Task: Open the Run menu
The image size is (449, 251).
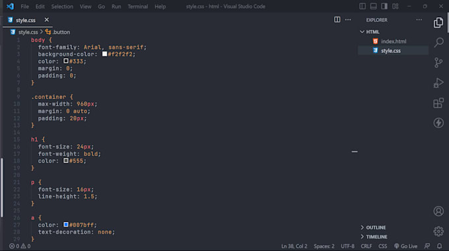Action: pyautogui.click(x=116, y=7)
